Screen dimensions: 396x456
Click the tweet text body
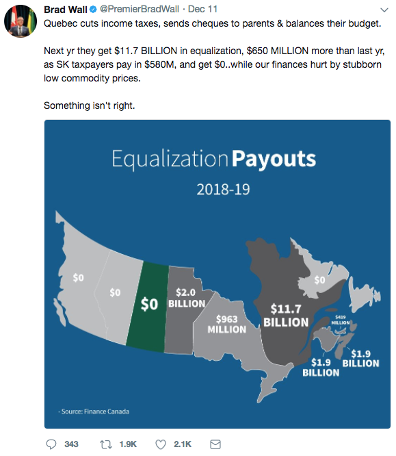214,64
